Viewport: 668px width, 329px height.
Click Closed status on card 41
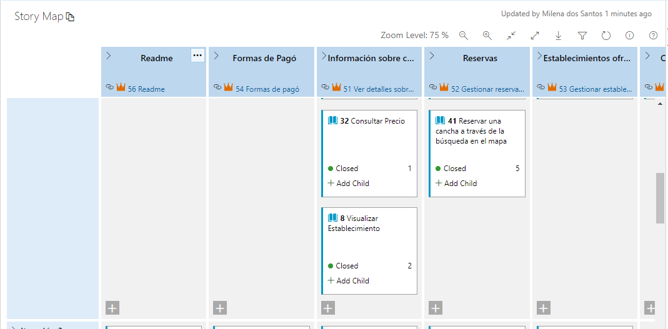451,169
